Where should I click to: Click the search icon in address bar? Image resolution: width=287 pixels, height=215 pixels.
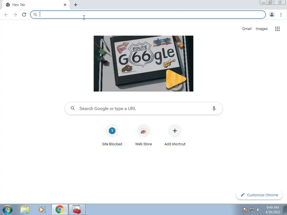35,15
